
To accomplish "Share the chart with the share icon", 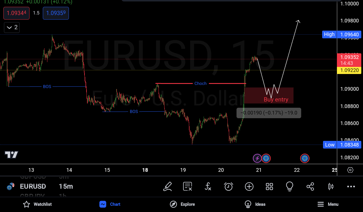I will 310,186.
